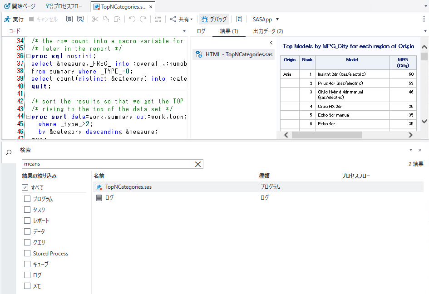Select HTML - TopNCategories.sas result item
This screenshot has height=294, width=429.
point(234,54)
